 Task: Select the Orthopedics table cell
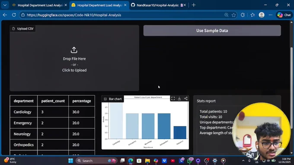pyautogui.click(x=24, y=145)
